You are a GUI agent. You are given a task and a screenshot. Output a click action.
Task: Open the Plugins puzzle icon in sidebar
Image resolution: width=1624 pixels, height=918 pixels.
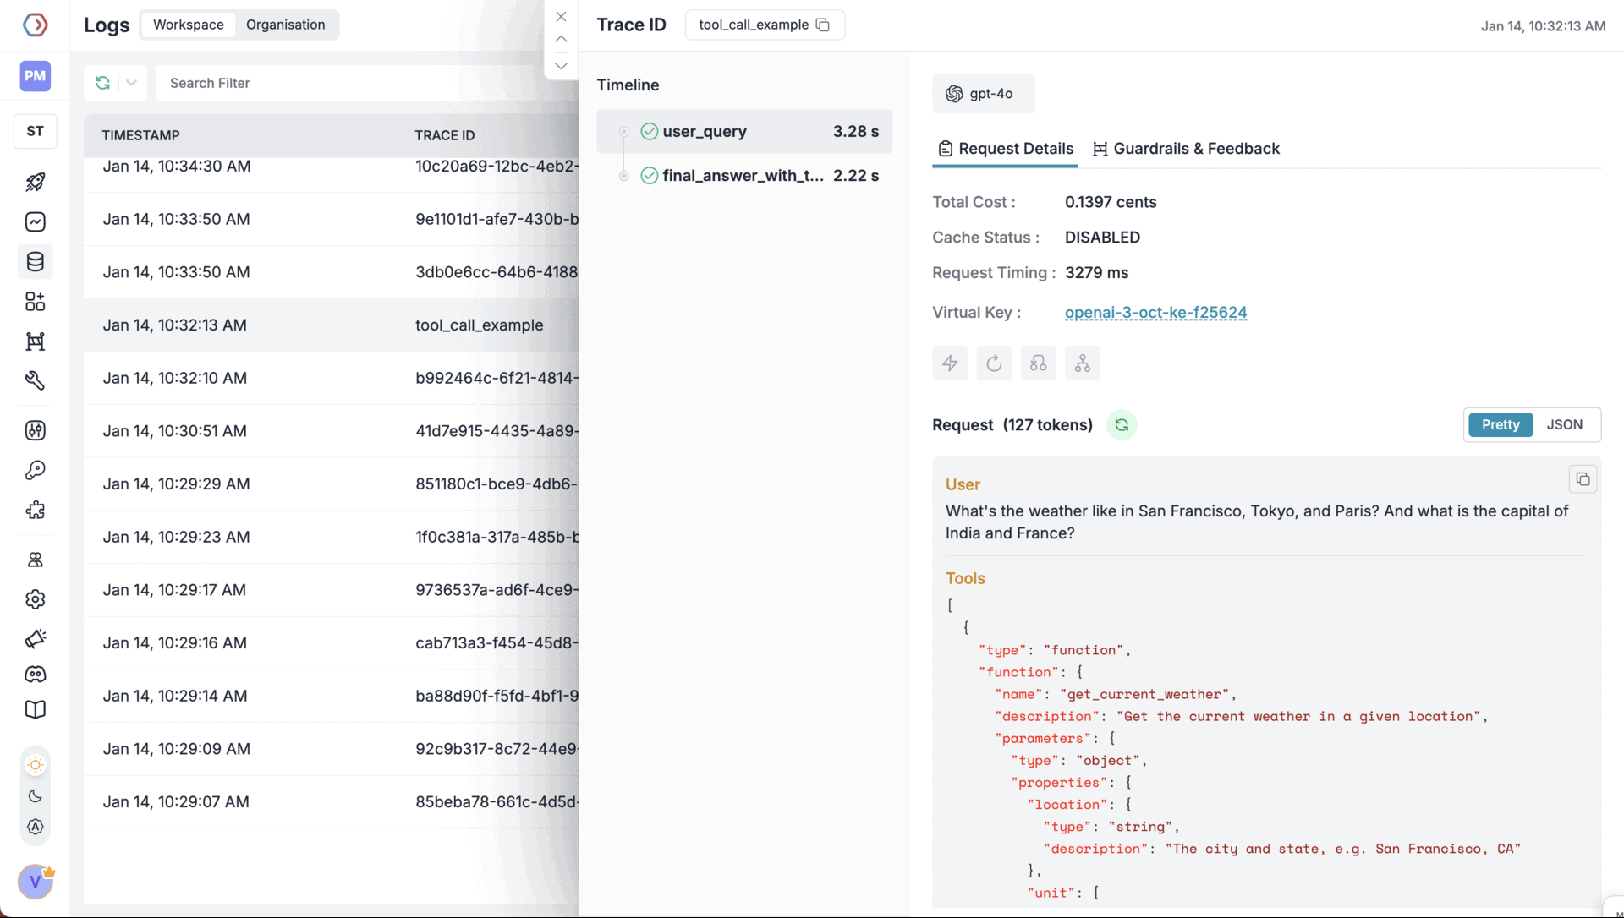click(x=35, y=510)
